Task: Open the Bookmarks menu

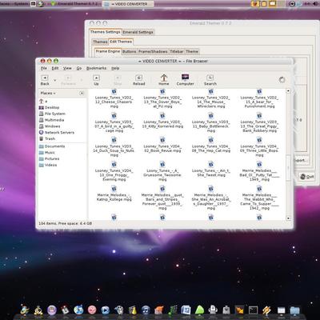Action: (96, 68)
